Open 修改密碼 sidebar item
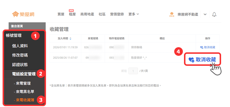This screenshot has height=107, width=230. [20, 55]
